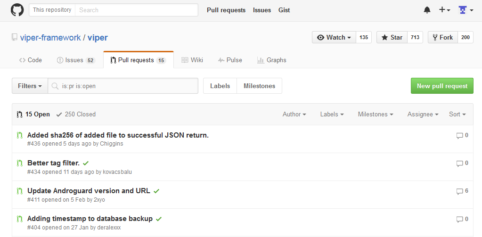
Task: Open the Watch dropdown button
Action: tap(335, 38)
